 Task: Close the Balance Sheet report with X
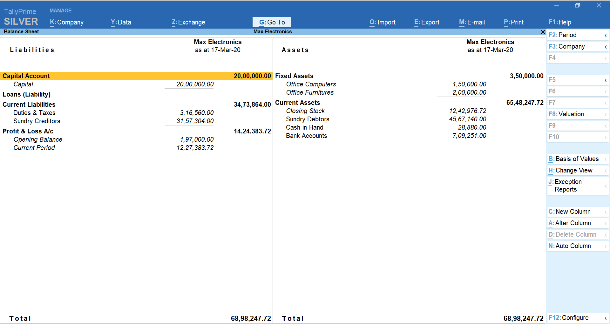(x=543, y=32)
